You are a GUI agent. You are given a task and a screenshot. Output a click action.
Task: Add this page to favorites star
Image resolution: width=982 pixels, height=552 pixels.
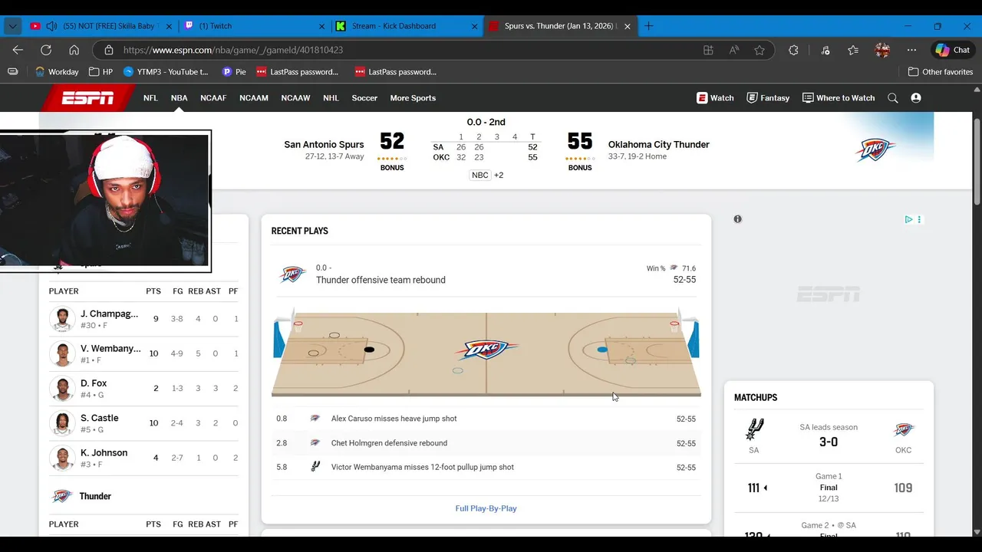[x=760, y=50]
